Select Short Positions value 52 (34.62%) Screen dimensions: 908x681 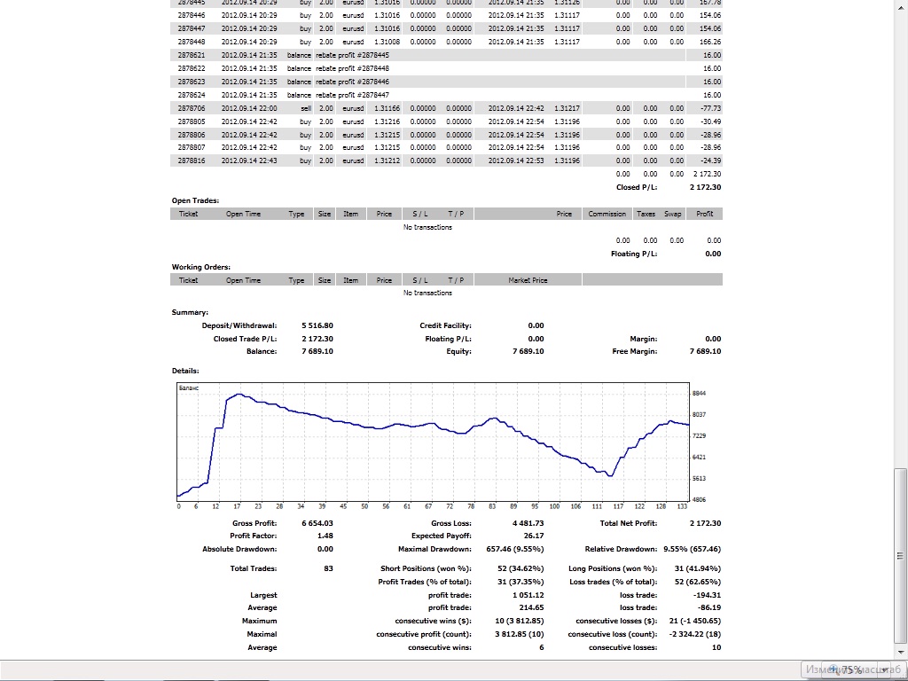click(521, 568)
